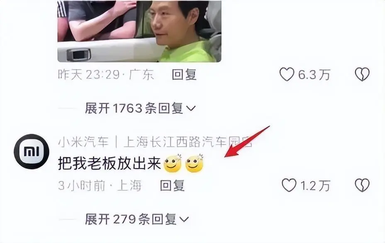Click chevron after 279 条回复

pos(184,219)
